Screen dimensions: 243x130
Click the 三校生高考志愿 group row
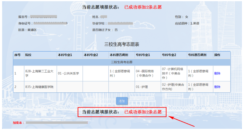tap(122, 62)
